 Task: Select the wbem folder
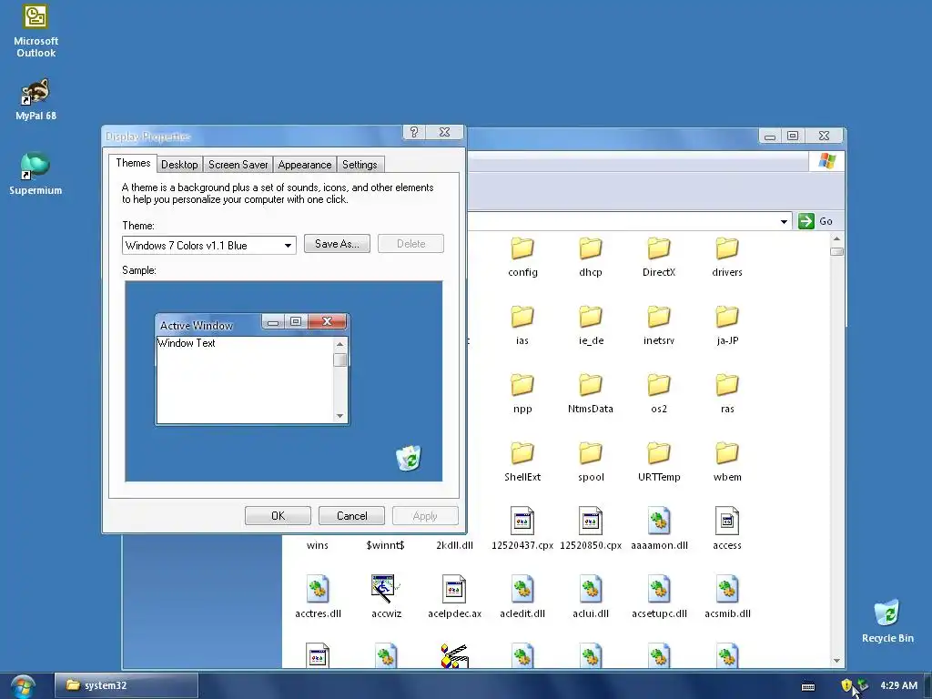click(x=727, y=462)
